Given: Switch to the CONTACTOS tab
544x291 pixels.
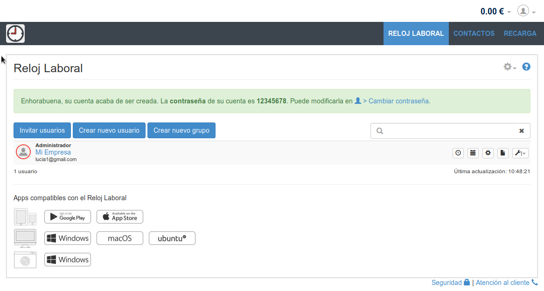Looking at the screenshot, I should 474,34.
